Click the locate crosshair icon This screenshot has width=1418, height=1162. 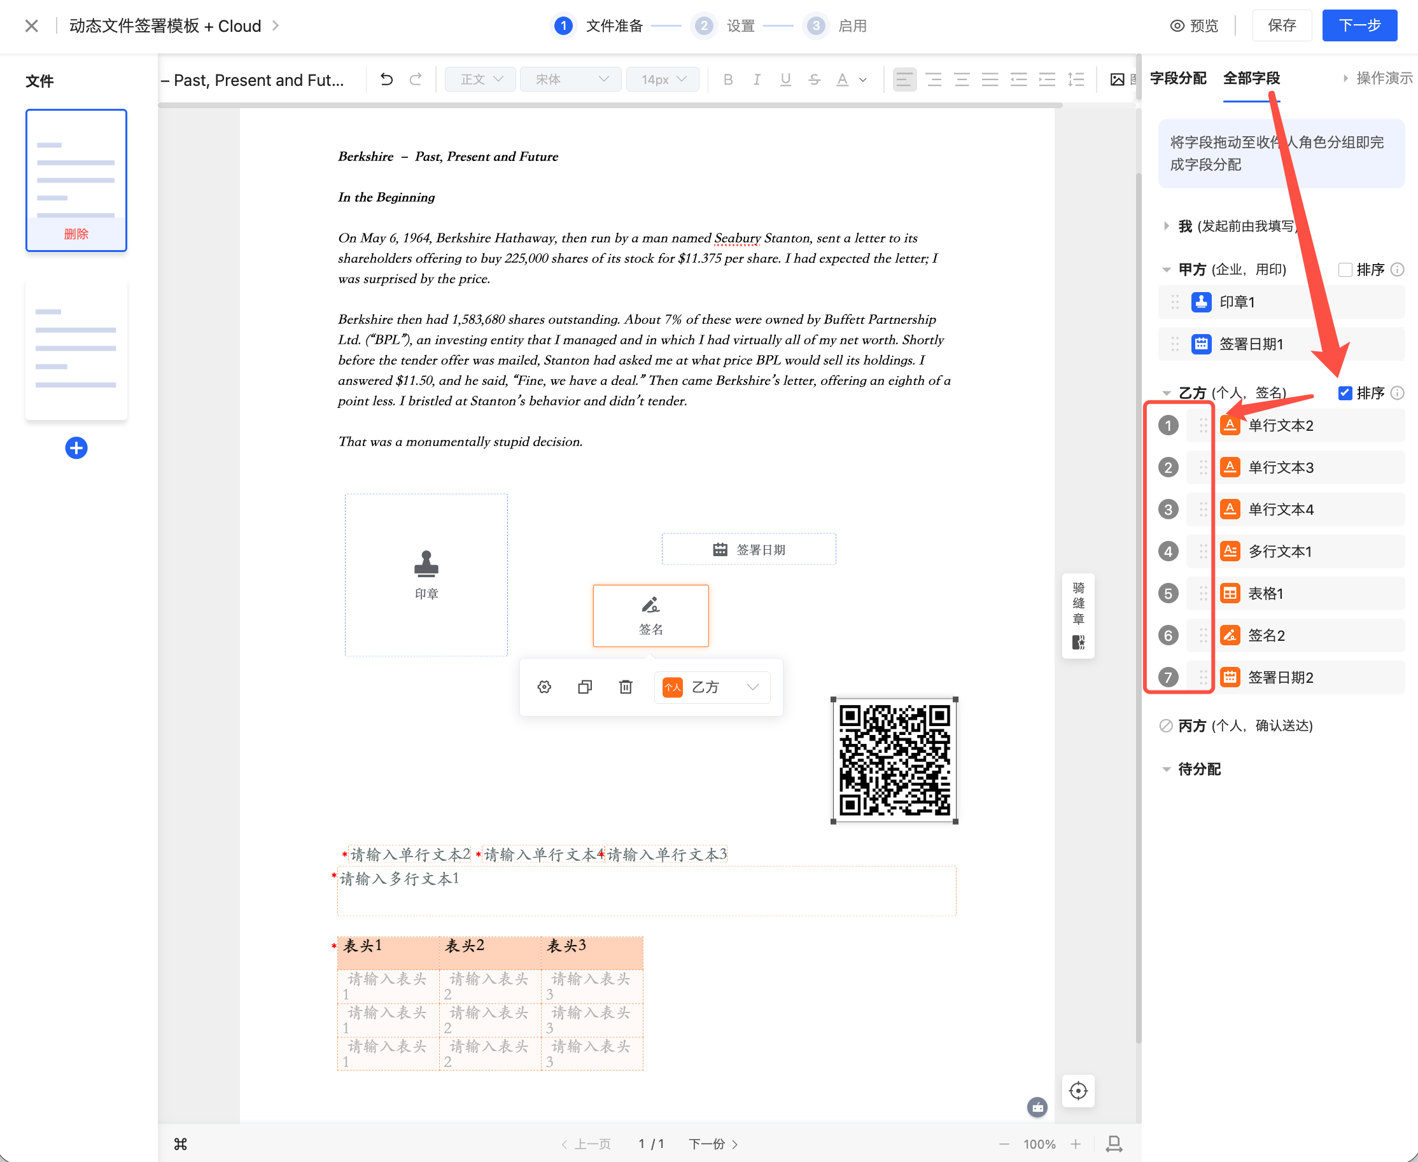[x=1078, y=1090]
